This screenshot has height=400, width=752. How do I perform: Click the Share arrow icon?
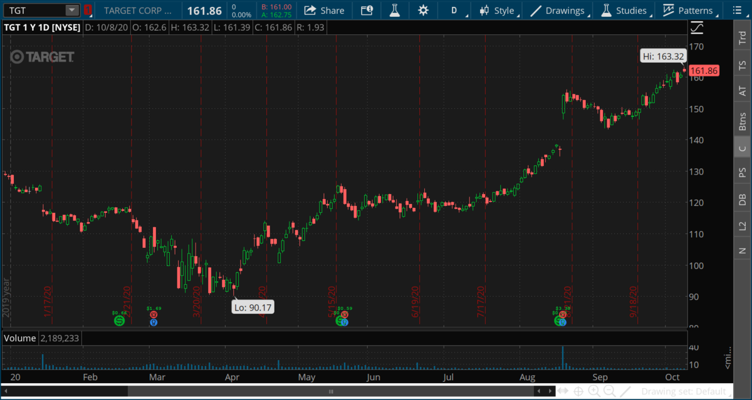310,11
